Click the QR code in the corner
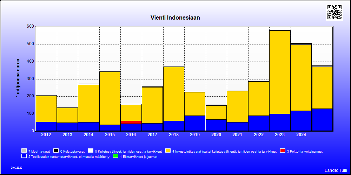This screenshot has height=175, width=351. pos(335,13)
